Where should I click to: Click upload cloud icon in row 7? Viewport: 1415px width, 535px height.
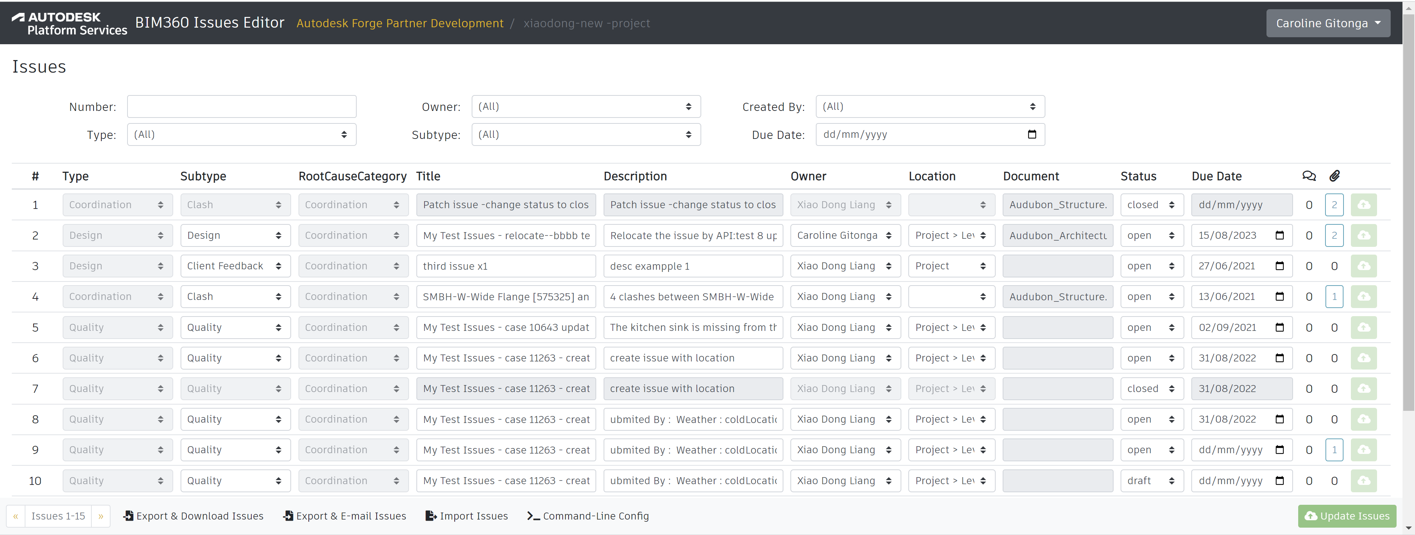[x=1363, y=389]
